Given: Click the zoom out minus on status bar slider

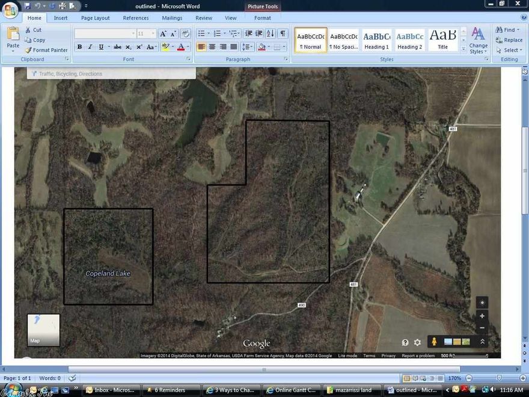Looking at the screenshot, I should click(x=469, y=378).
